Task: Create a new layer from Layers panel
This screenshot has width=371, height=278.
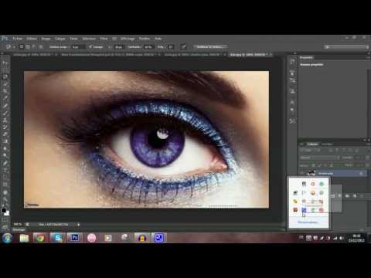Action: 355,196
